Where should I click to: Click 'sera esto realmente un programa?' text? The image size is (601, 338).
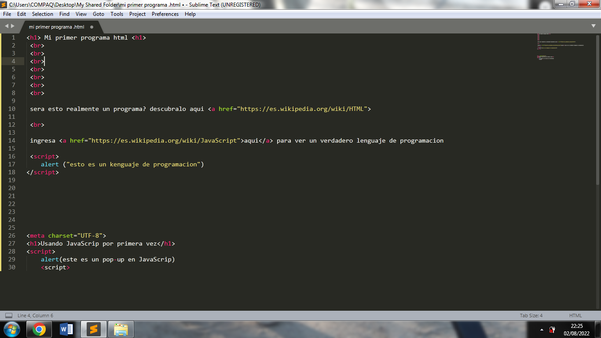tap(88, 109)
